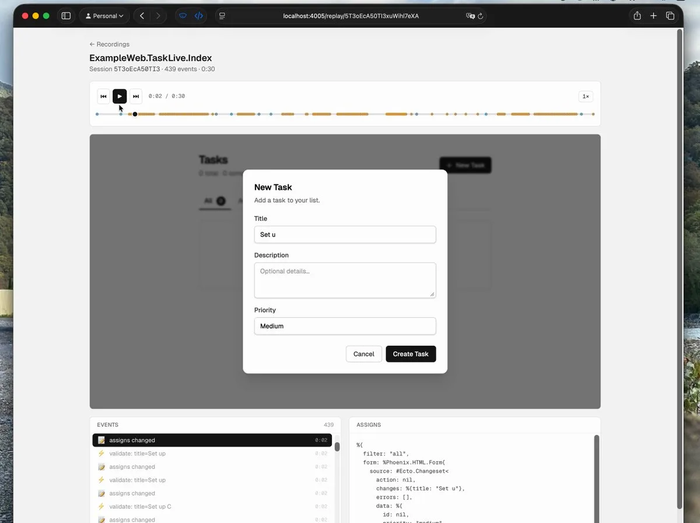Click the black playhead on the replay timeline
This screenshot has width=700, height=523.
click(135, 114)
